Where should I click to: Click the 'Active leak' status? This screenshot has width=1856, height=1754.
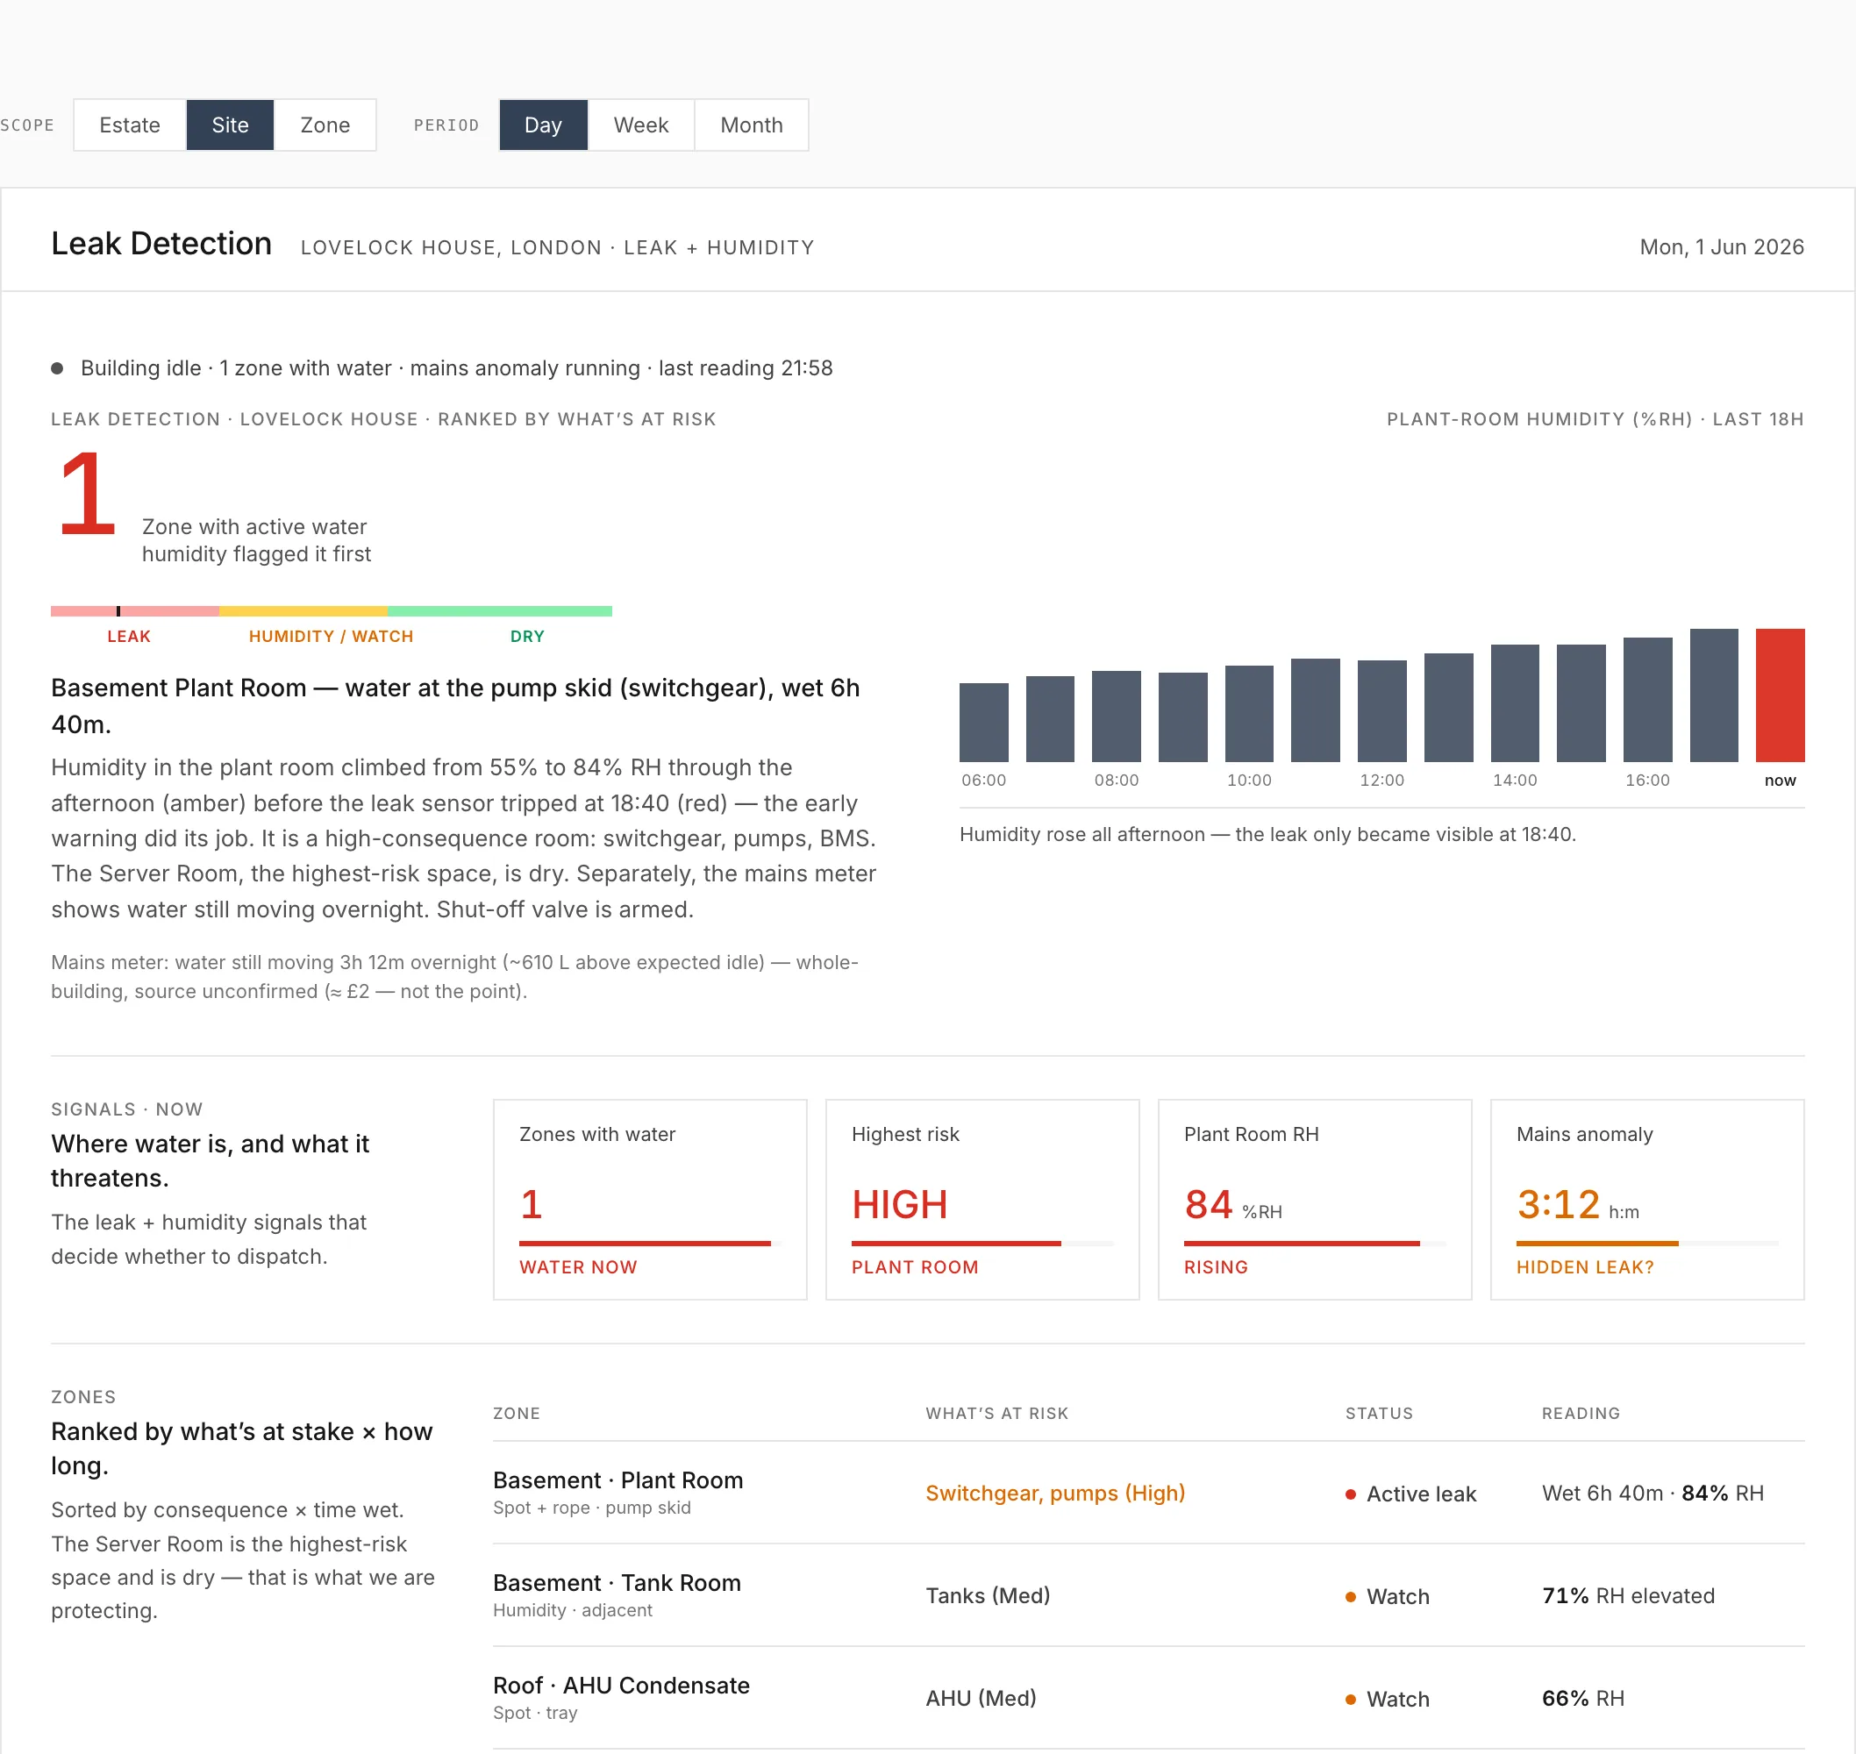click(x=1411, y=1494)
